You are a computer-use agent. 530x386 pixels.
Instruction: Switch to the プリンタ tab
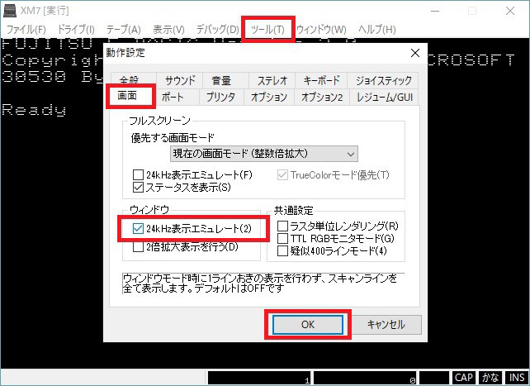pos(220,98)
